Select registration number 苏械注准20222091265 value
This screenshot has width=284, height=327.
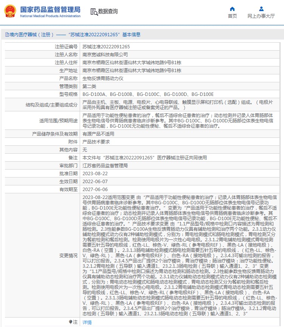(106, 47)
